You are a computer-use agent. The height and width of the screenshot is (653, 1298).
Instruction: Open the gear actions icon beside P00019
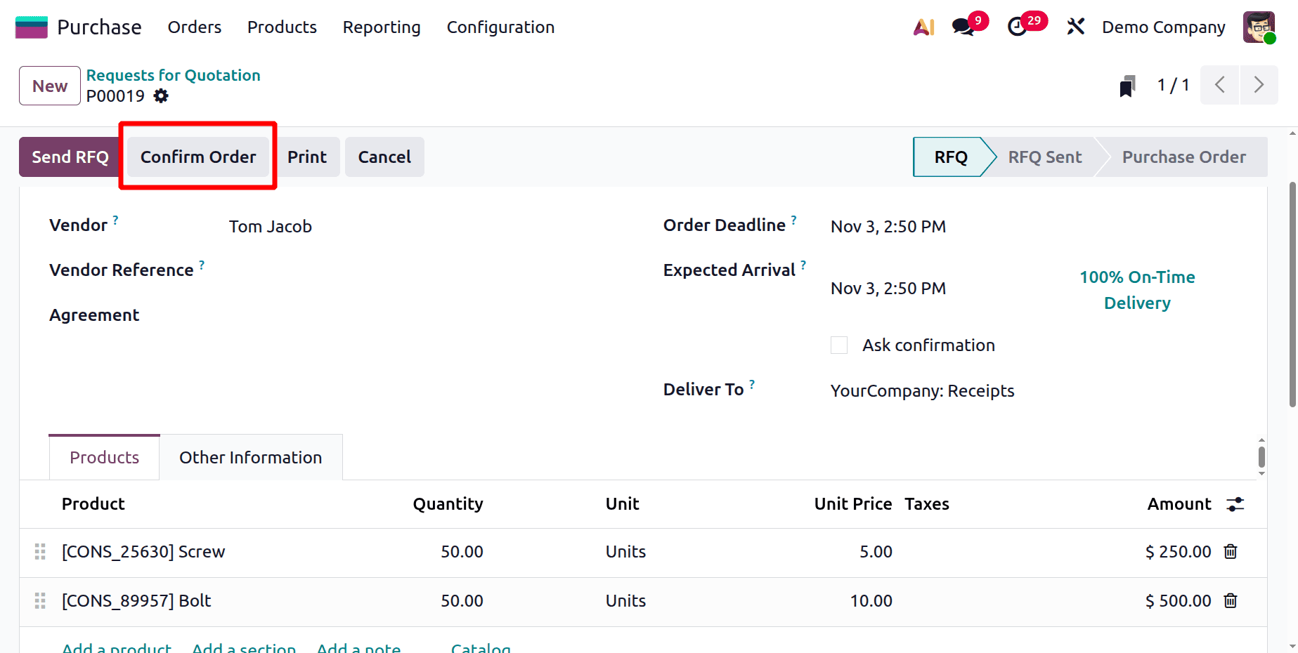pyautogui.click(x=160, y=96)
